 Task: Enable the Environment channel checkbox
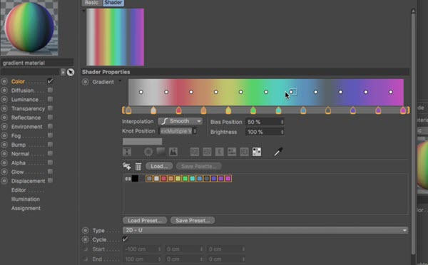click(x=50, y=126)
